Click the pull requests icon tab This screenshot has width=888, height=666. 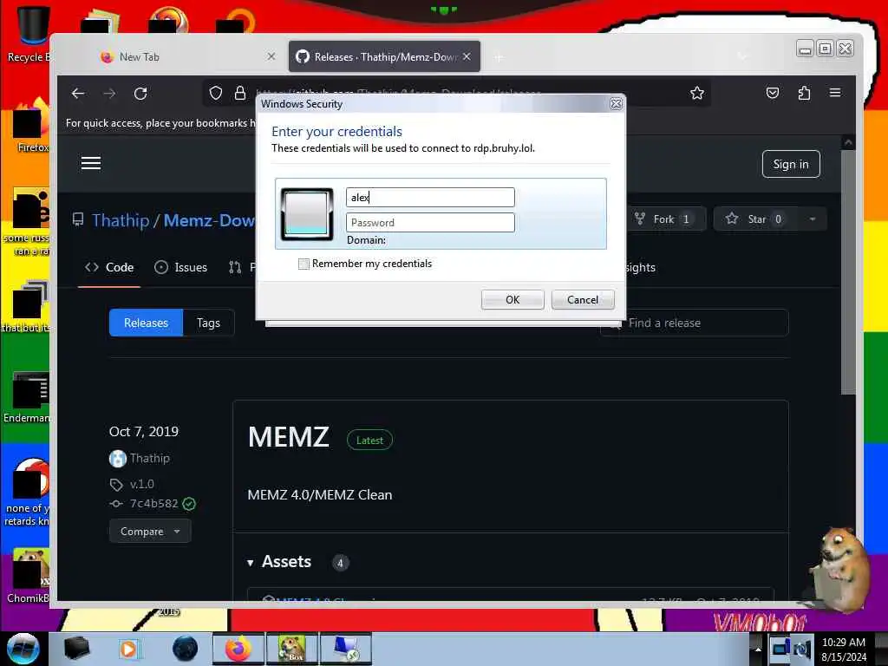[x=235, y=267]
